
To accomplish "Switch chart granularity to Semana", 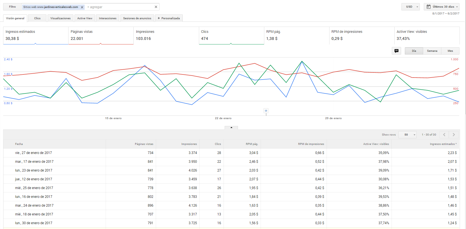I will [432, 51].
